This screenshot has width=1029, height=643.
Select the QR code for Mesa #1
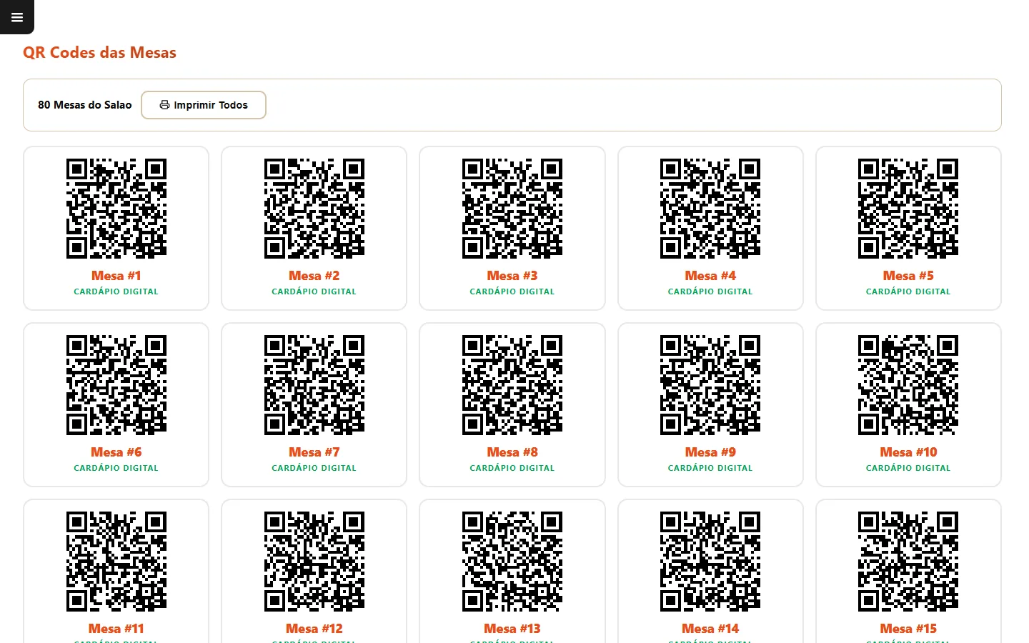pos(116,209)
